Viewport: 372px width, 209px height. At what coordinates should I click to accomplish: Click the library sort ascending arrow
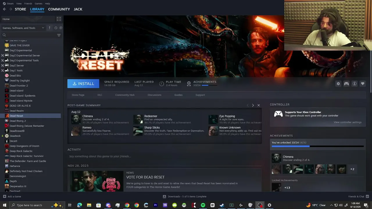[x=49, y=28]
